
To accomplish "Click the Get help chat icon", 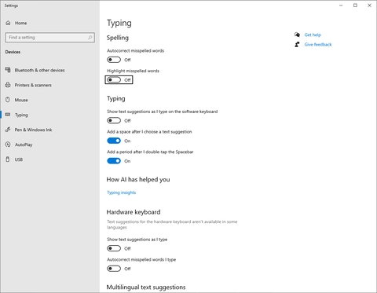I will pyautogui.click(x=297, y=35).
